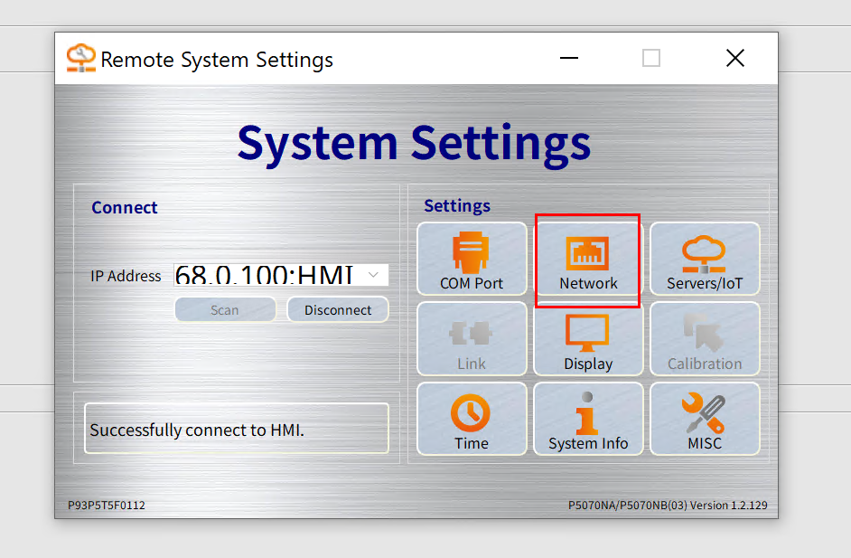This screenshot has height=558, width=851.
Task: Maximize the Remote System Settings window
Action: [651, 59]
